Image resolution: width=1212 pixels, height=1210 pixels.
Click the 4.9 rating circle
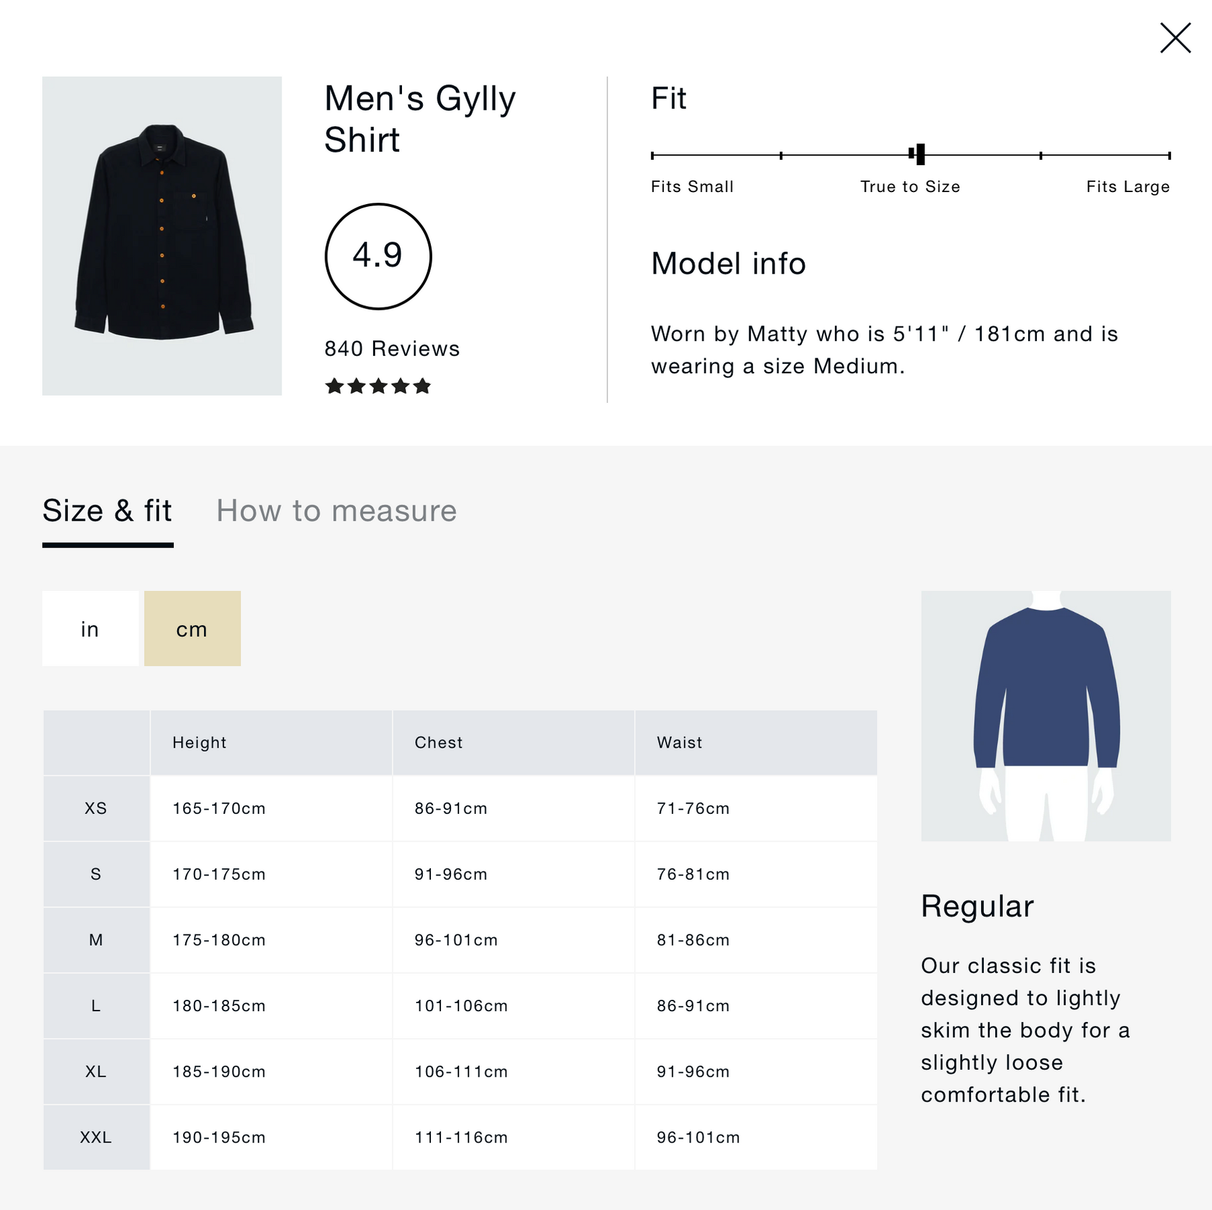tap(378, 256)
